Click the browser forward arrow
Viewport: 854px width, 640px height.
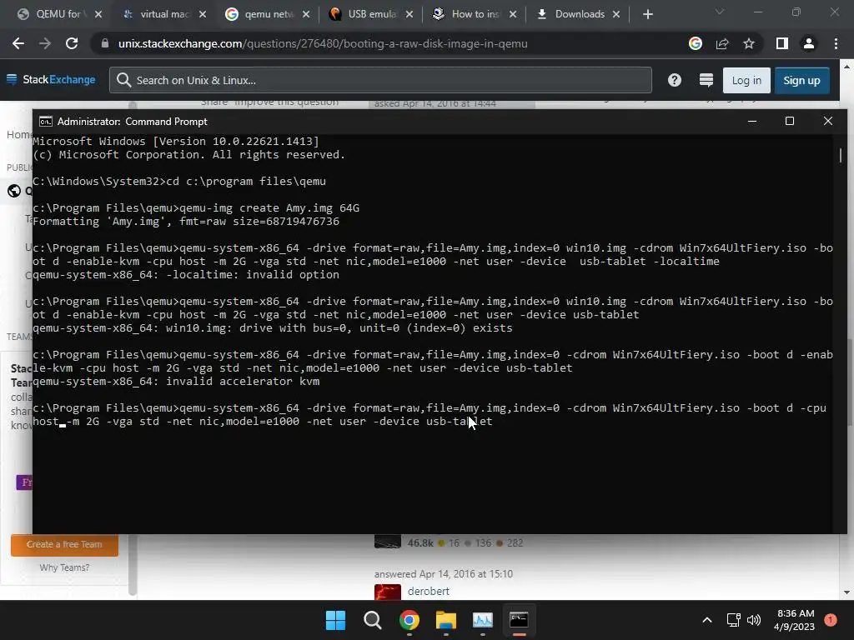click(45, 43)
